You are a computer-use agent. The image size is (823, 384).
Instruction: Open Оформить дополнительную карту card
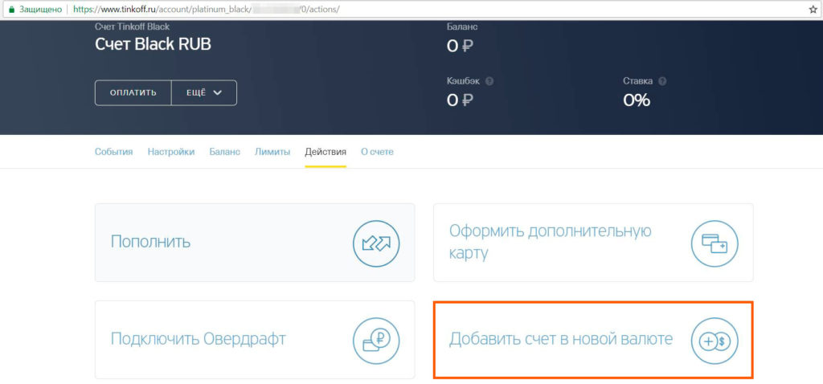pos(593,243)
